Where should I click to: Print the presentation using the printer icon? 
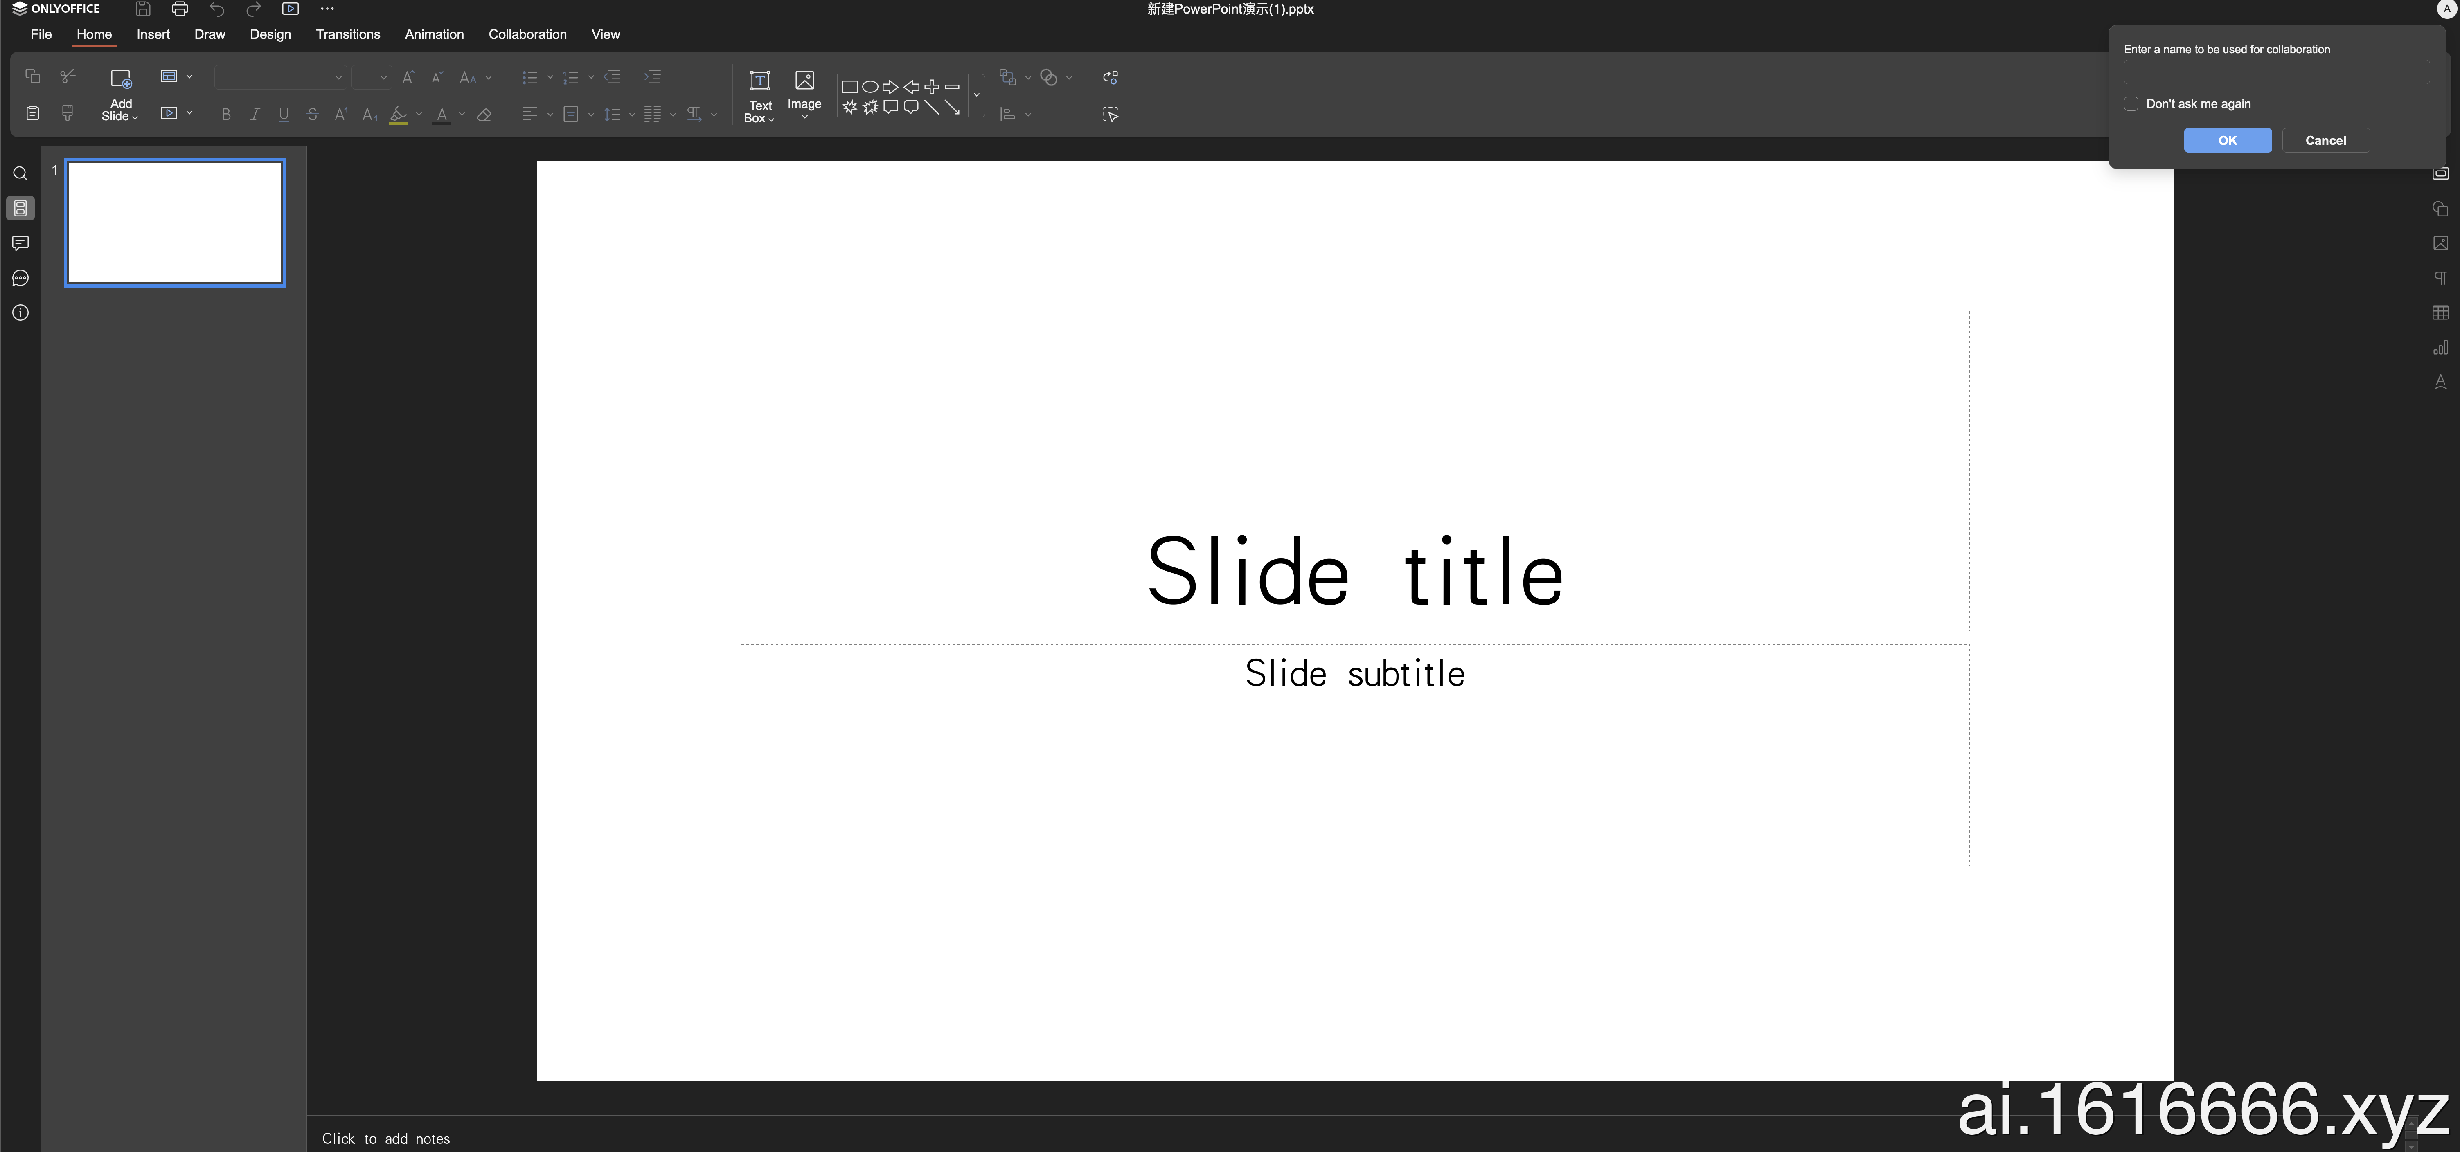click(x=180, y=9)
